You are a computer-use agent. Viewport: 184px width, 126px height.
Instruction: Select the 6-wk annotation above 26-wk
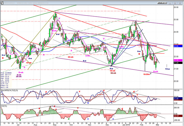coord(19,75)
